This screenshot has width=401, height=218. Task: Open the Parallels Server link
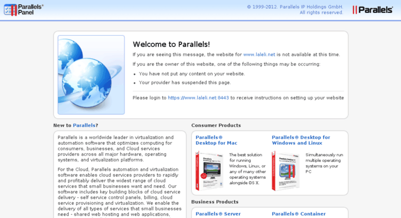coord(218,214)
